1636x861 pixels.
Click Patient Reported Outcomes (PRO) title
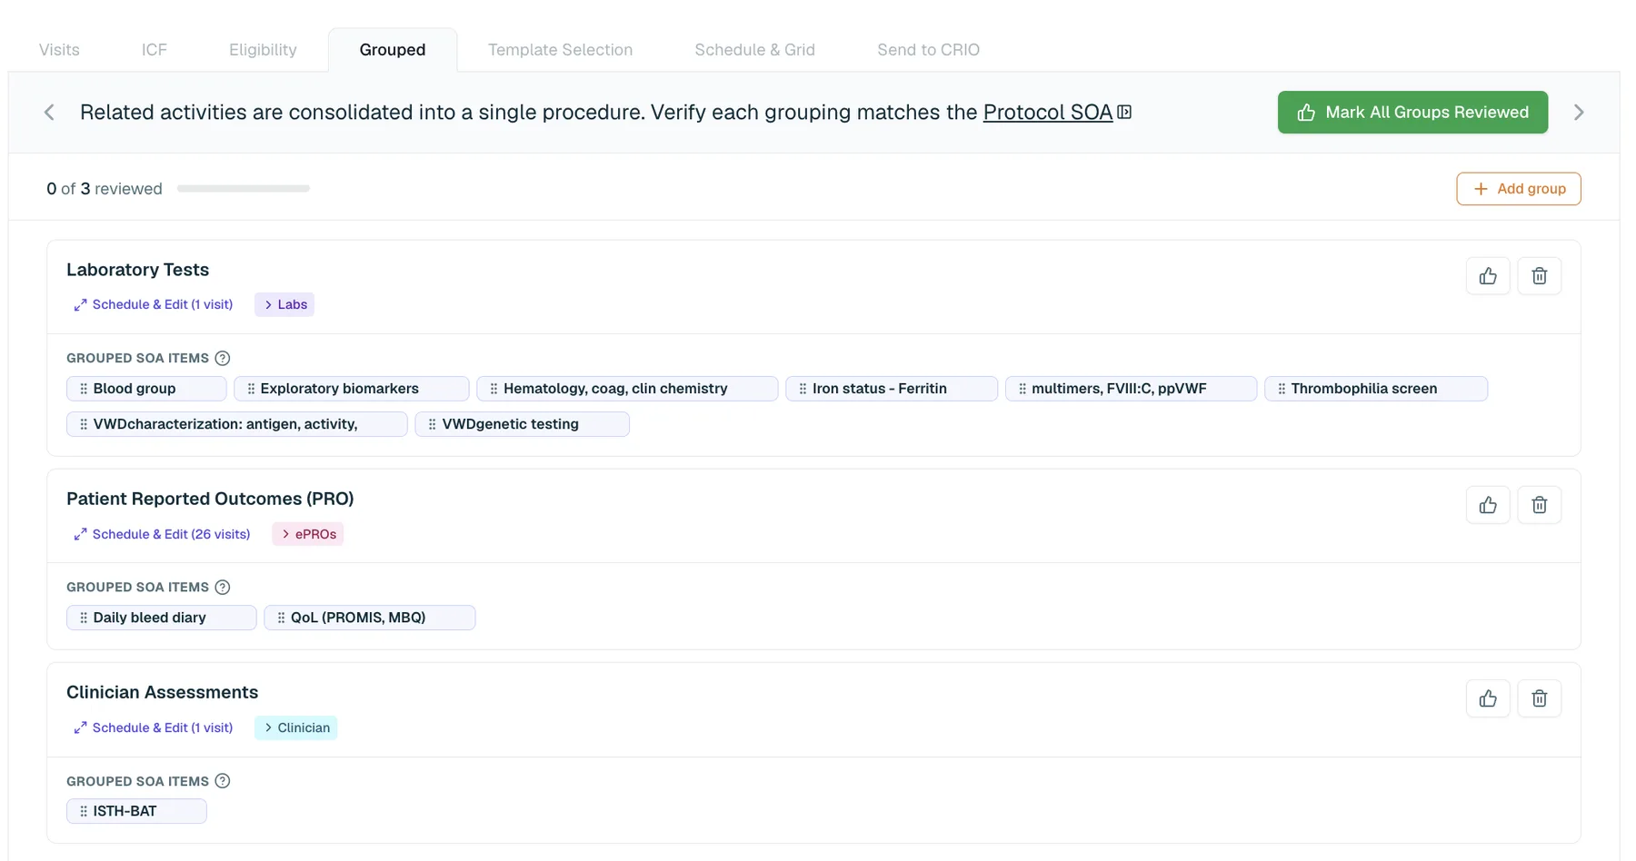point(210,499)
